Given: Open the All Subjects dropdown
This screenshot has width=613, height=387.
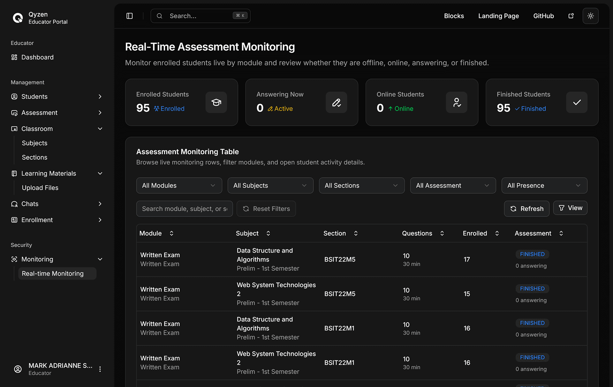Looking at the screenshot, I should (x=270, y=186).
